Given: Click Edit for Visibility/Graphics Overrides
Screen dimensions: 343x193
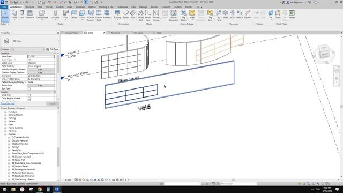Looking at the screenshot, I should coord(41,69).
